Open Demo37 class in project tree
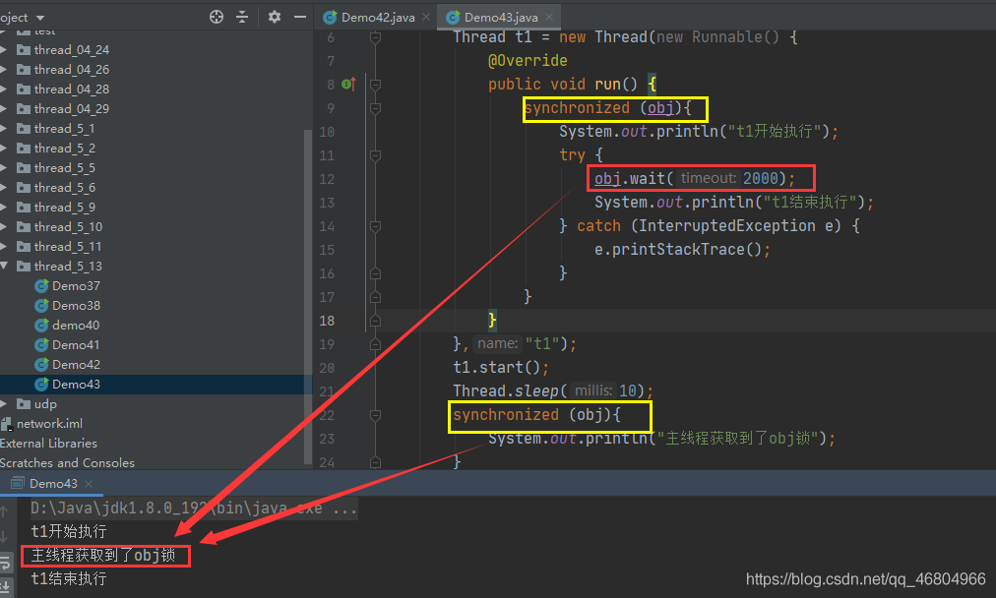The image size is (996, 598). click(x=76, y=285)
